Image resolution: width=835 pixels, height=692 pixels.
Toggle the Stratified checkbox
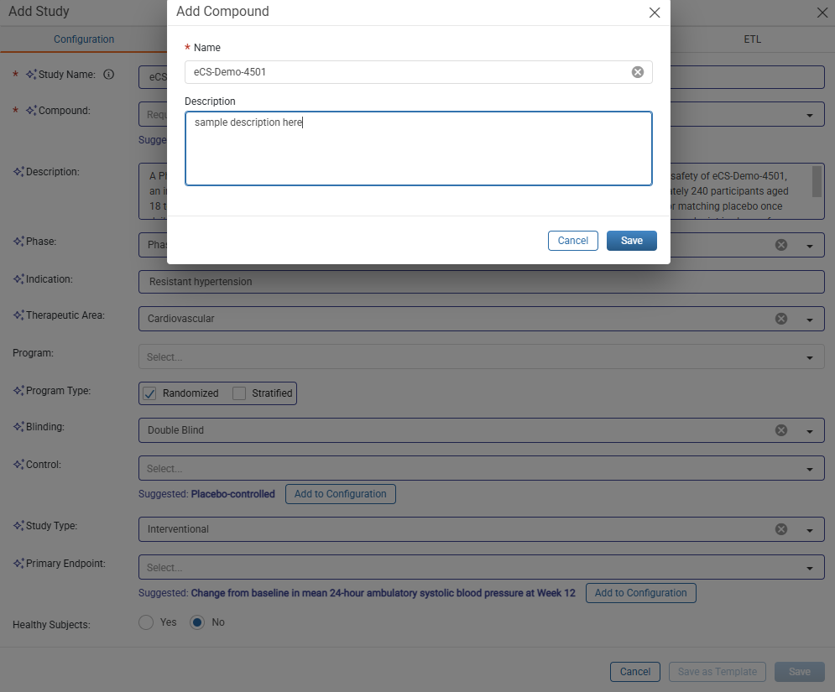[x=239, y=393]
